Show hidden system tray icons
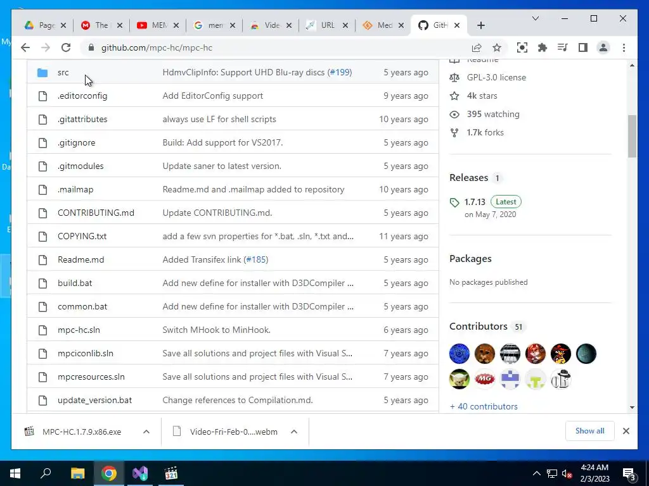This screenshot has height=486, width=649. [x=536, y=473]
